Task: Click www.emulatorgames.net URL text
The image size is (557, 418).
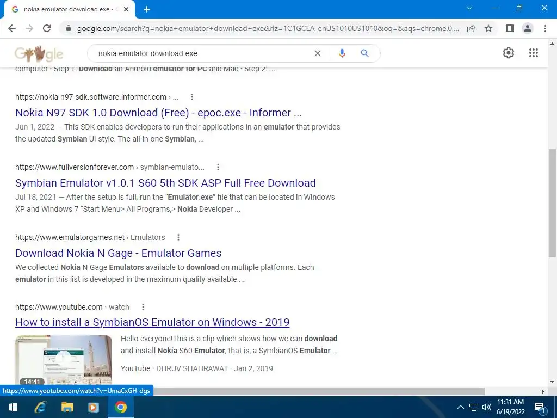Action: pyautogui.click(x=70, y=237)
